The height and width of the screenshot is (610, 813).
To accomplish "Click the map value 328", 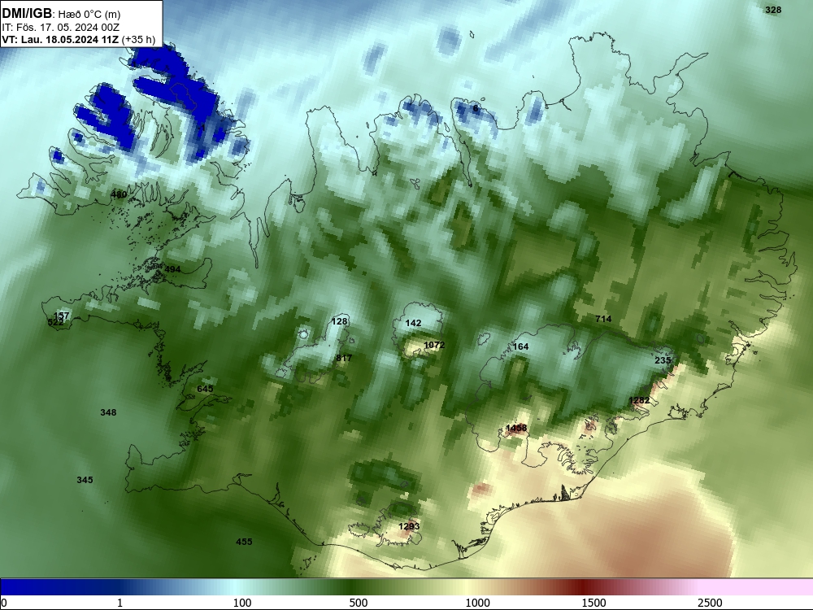I will coord(773,10).
